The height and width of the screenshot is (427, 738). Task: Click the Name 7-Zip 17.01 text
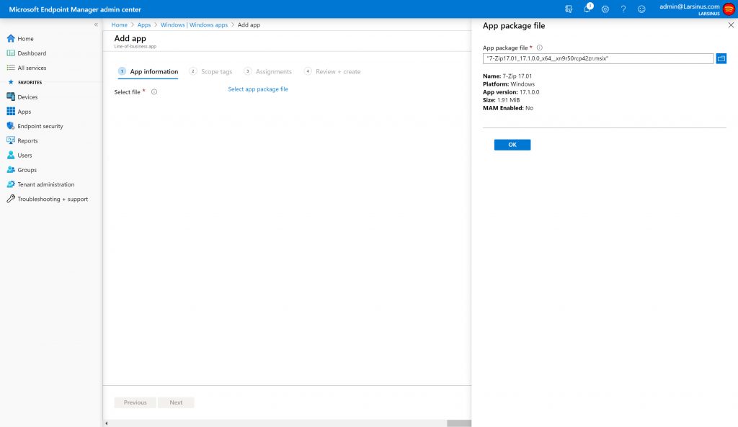[507, 76]
